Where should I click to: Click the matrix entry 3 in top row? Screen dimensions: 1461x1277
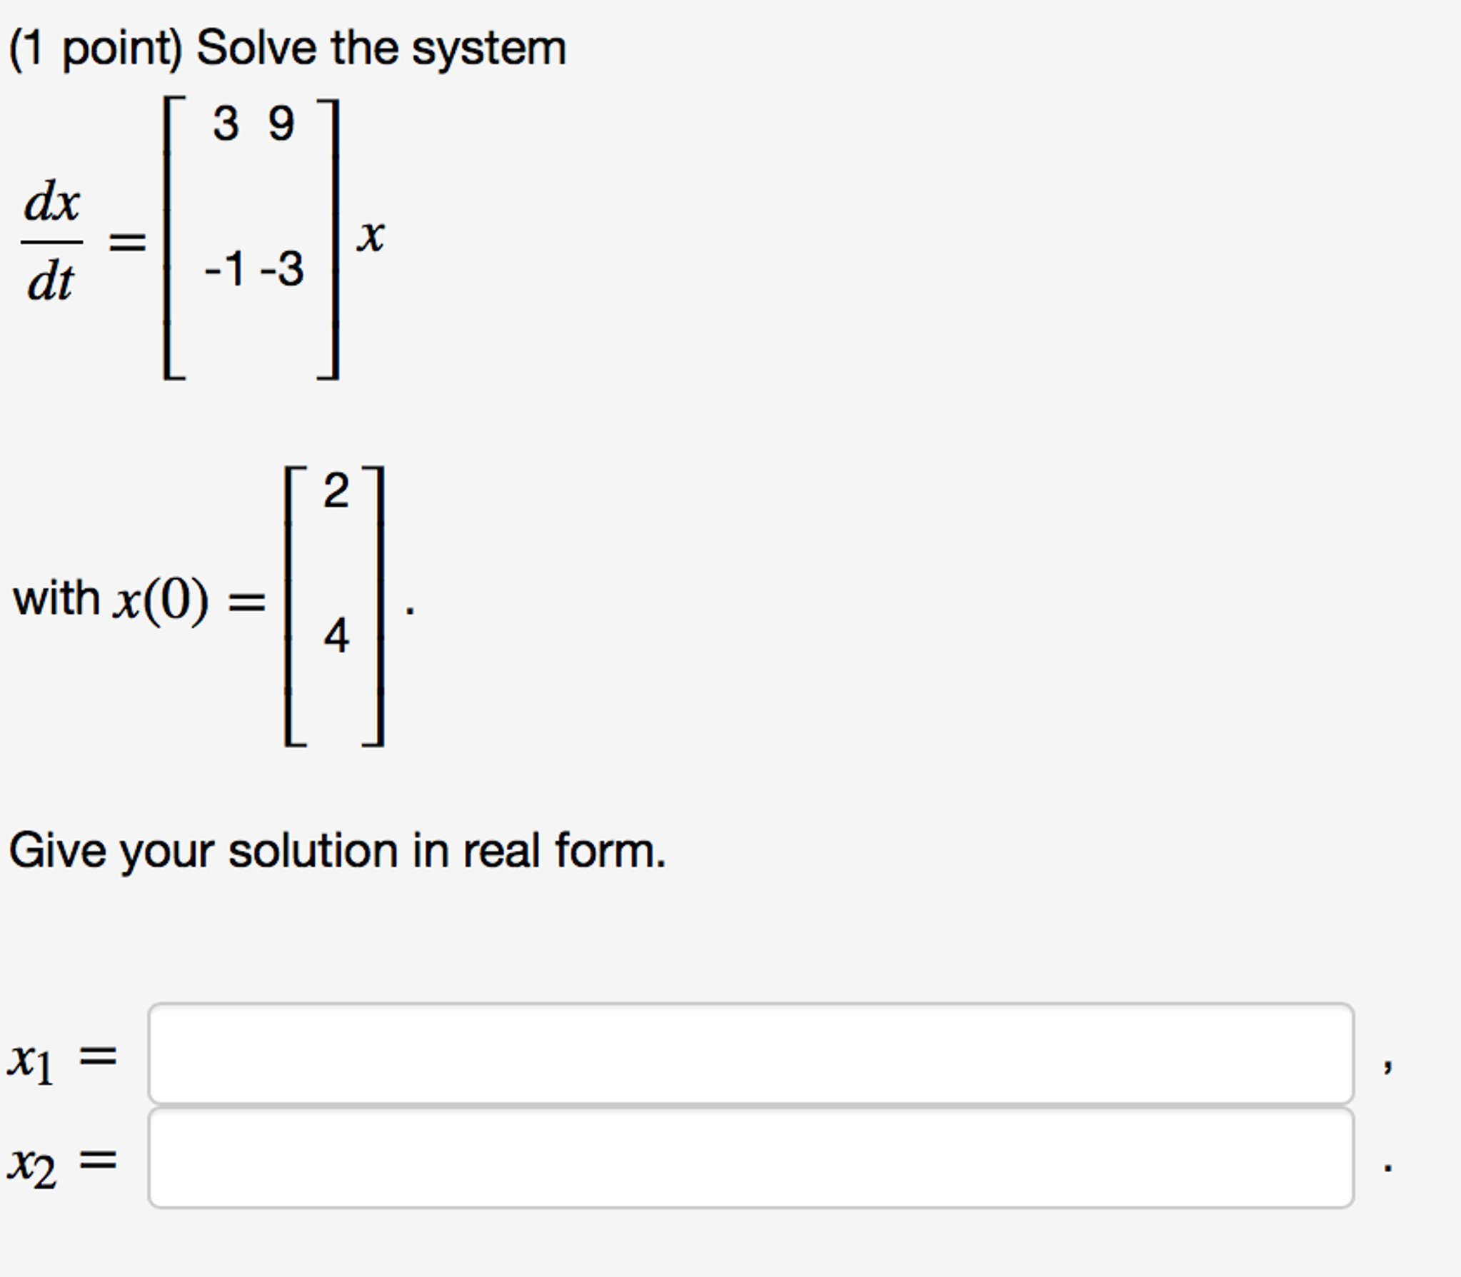(x=226, y=123)
